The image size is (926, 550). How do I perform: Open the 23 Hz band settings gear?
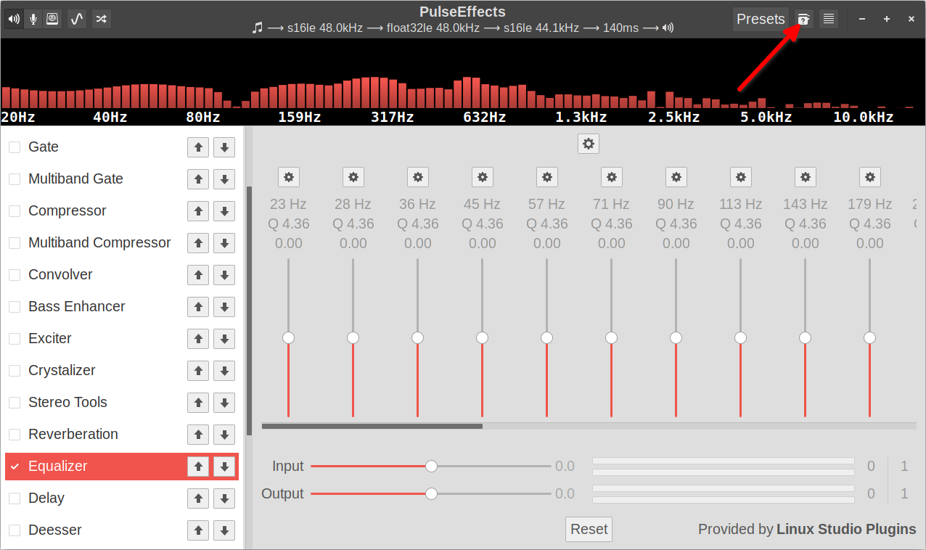pos(289,177)
